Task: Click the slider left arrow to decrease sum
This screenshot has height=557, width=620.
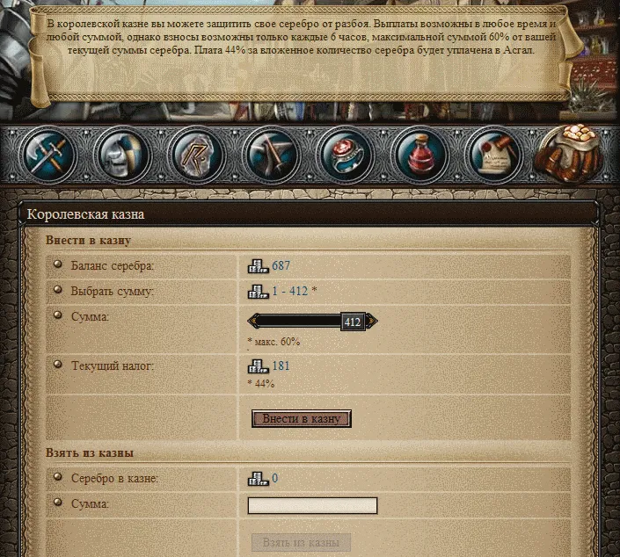Action: [x=252, y=322]
